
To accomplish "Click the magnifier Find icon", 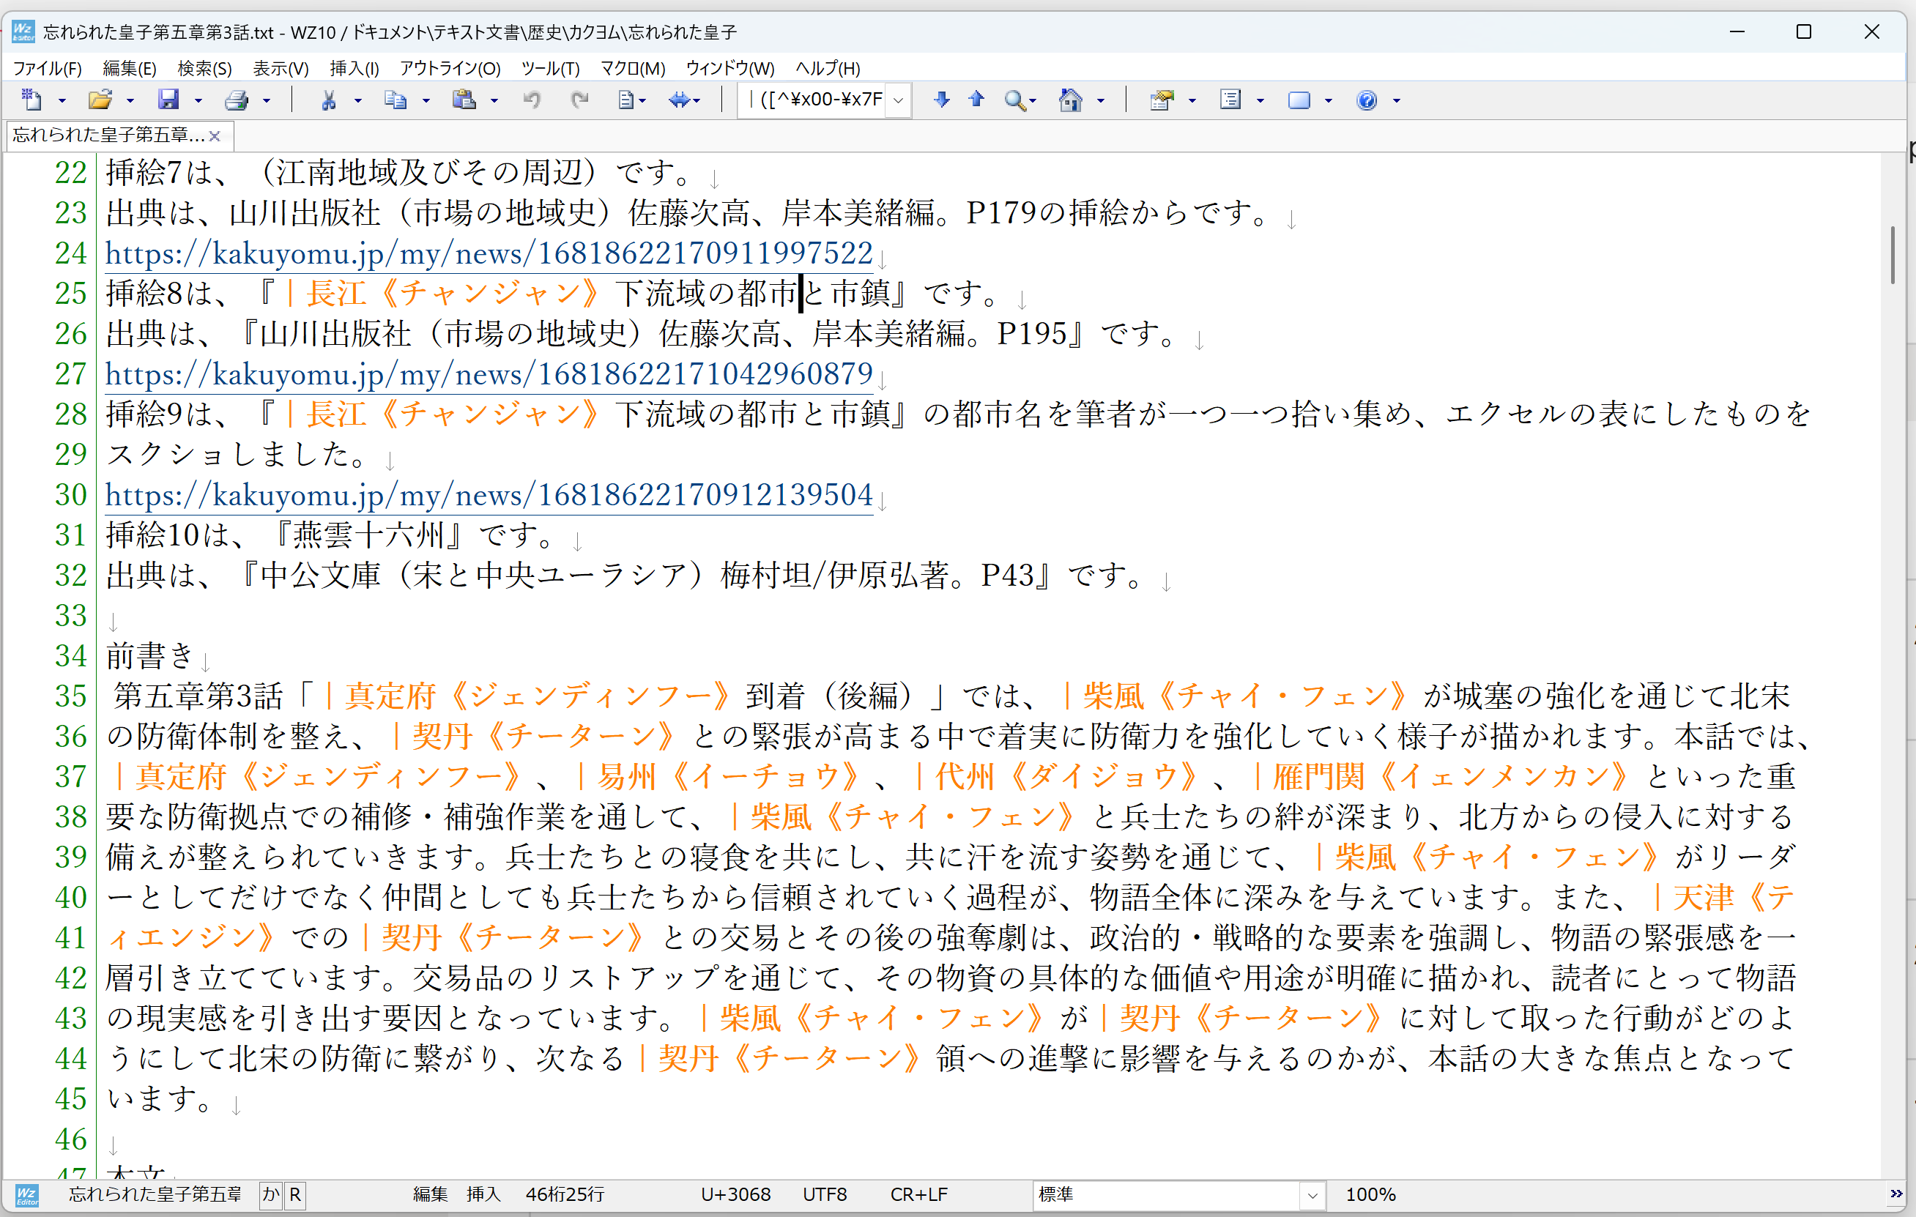I will [1014, 100].
